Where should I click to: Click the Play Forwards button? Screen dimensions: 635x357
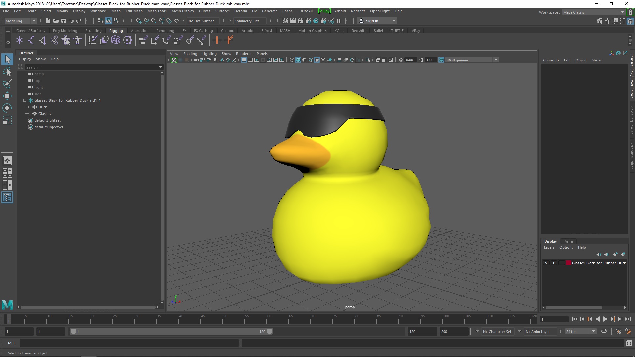pyautogui.click(x=605, y=319)
